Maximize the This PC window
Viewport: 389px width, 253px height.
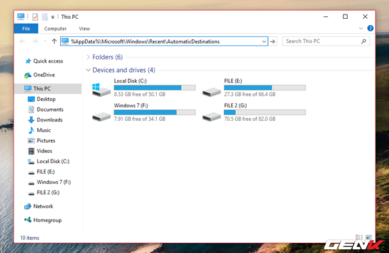[x=345, y=16]
